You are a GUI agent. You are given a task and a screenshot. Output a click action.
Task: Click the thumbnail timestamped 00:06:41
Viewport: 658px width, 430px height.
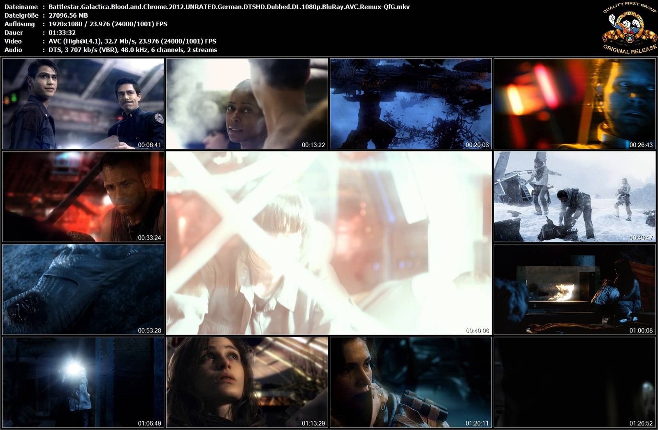(83, 104)
